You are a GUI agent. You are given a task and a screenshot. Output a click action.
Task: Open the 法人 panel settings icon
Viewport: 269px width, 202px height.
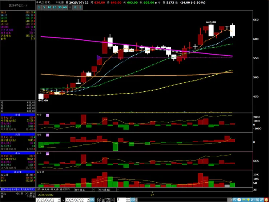[x=48, y=154]
